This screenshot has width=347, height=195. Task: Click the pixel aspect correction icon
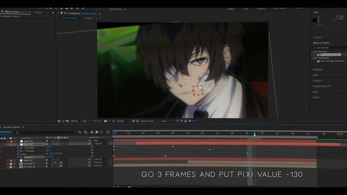[x=173, y=121]
